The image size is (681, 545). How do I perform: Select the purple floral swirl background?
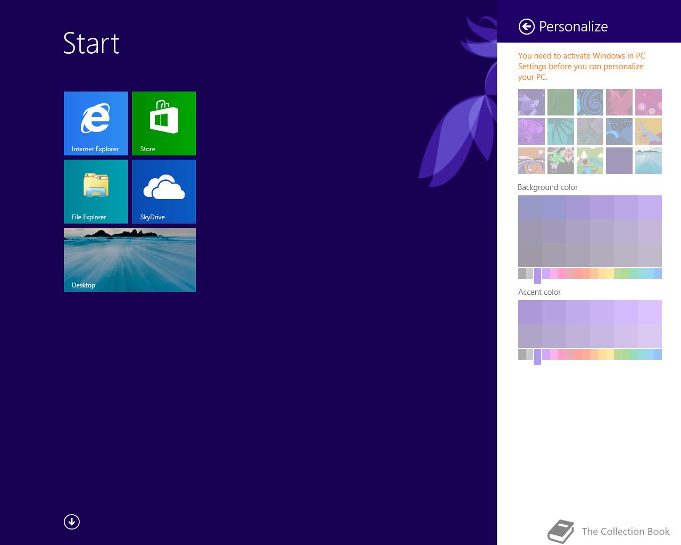531,131
